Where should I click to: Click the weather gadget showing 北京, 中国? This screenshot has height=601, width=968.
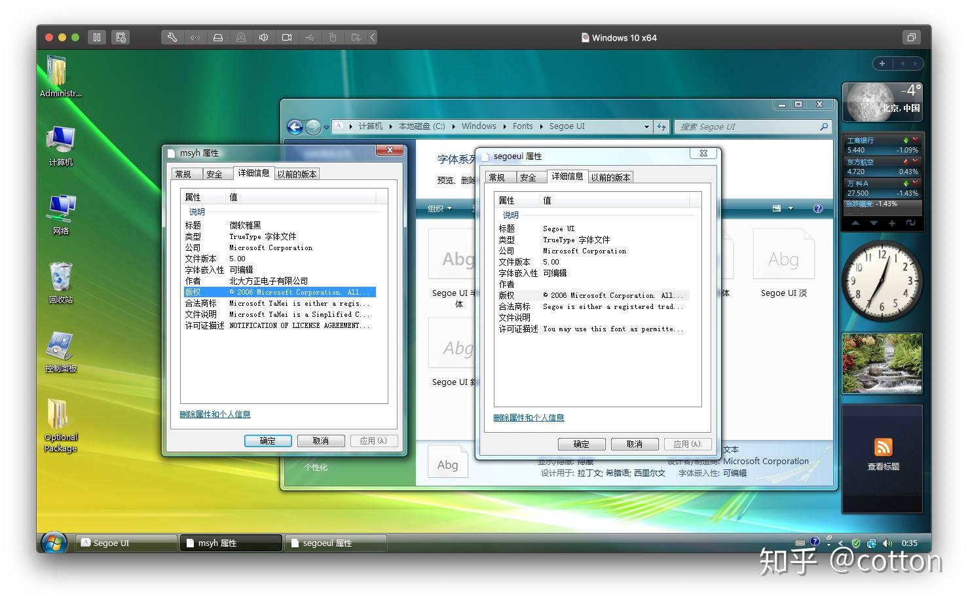882,101
